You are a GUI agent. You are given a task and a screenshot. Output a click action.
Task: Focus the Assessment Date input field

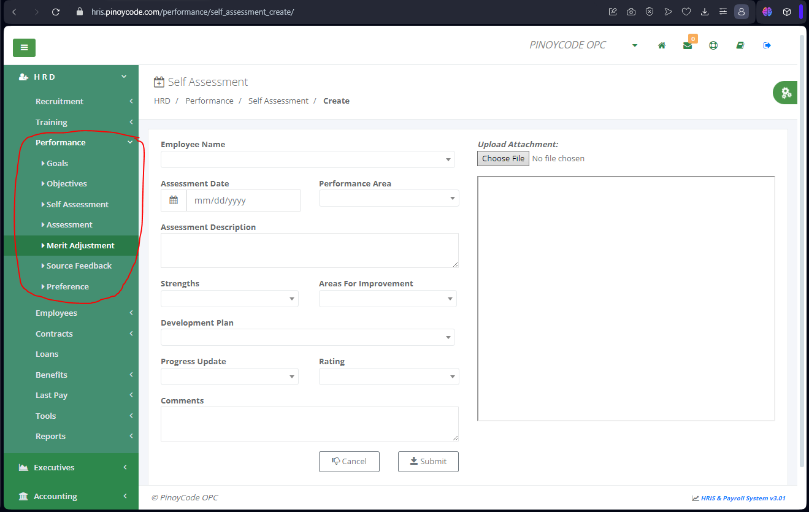point(243,201)
